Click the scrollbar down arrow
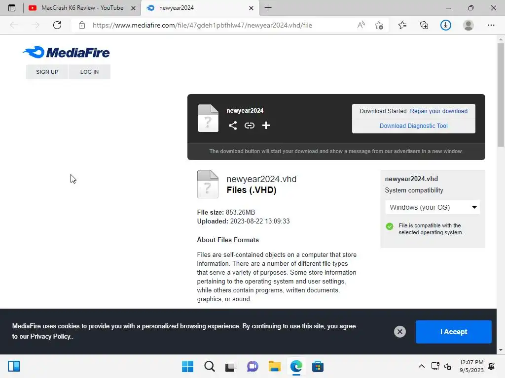Screen dimensions: 505x378 pos(501,350)
